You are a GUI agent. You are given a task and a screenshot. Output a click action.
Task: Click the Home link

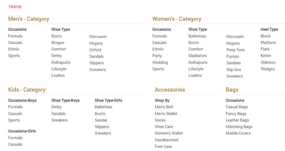point(15,7)
